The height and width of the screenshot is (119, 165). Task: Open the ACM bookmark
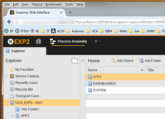coord(58,31)
